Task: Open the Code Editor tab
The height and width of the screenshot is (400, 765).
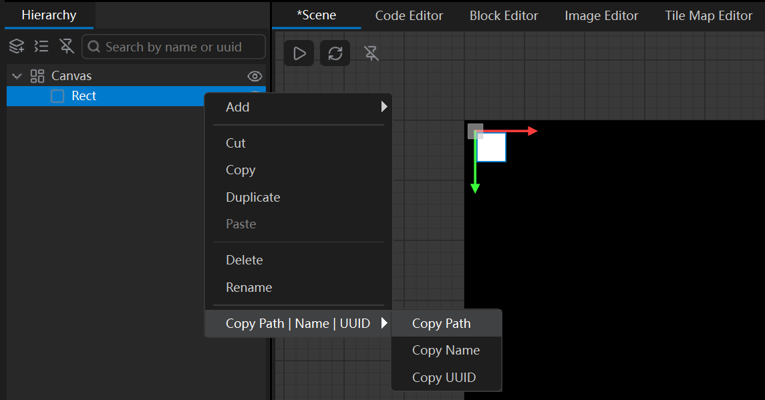Action: click(x=409, y=15)
